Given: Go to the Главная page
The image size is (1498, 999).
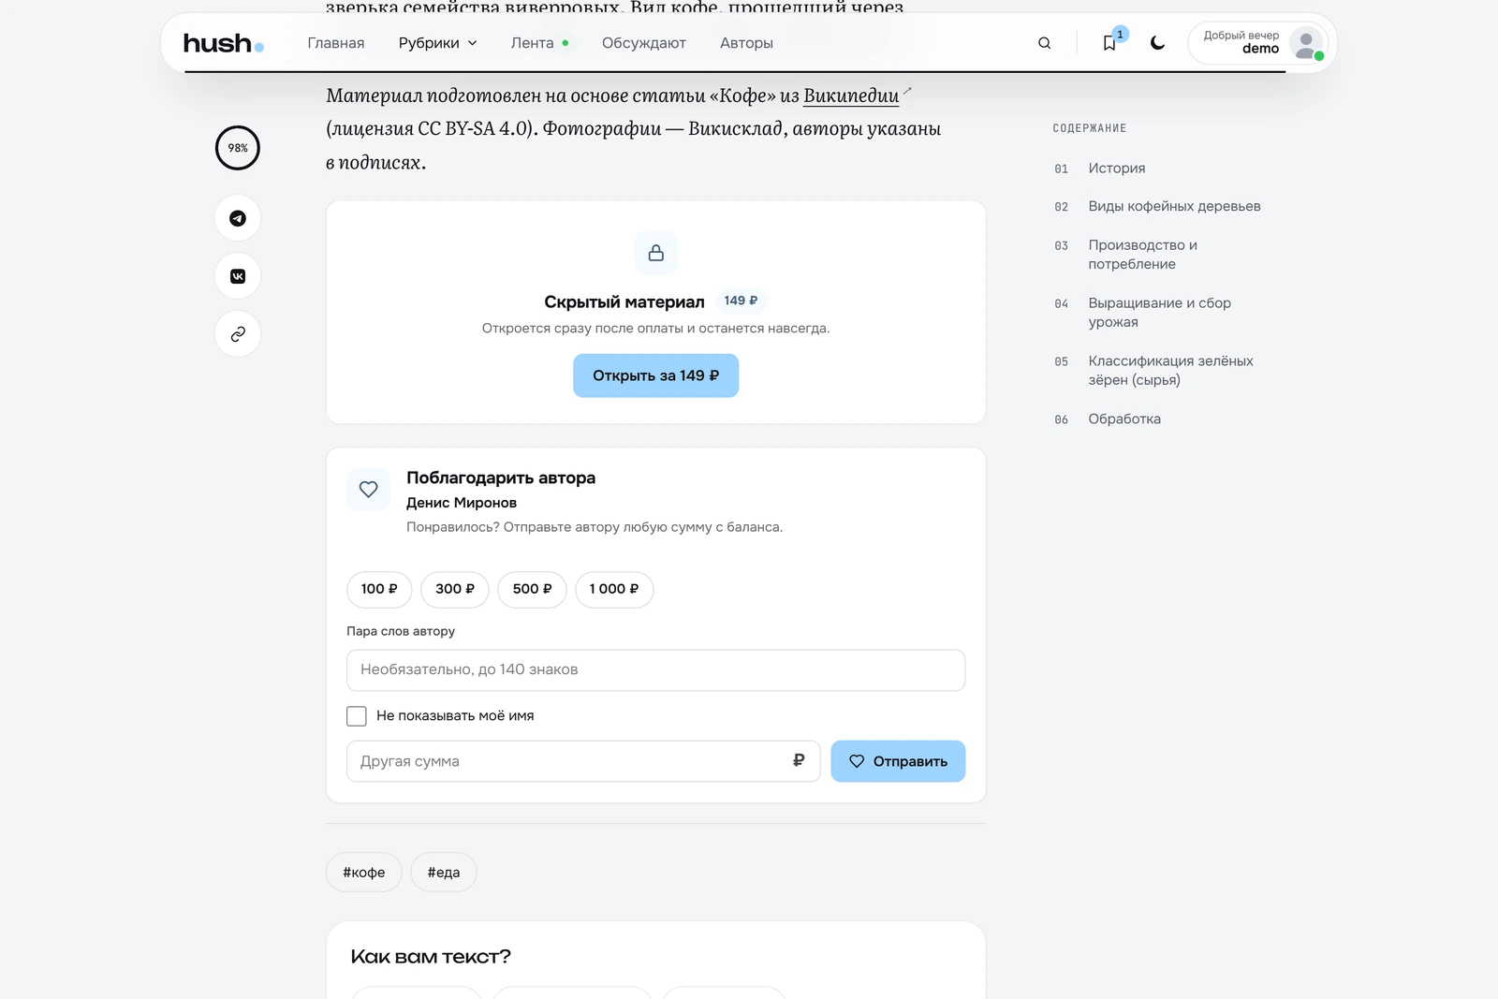Looking at the screenshot, I should (x=336, y=43).
